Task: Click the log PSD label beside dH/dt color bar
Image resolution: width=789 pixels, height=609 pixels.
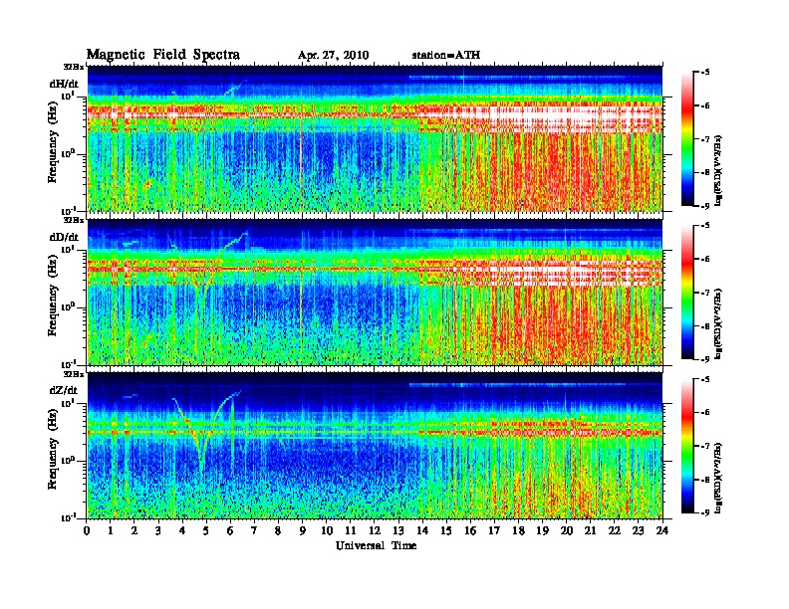Action: [718, 170]
